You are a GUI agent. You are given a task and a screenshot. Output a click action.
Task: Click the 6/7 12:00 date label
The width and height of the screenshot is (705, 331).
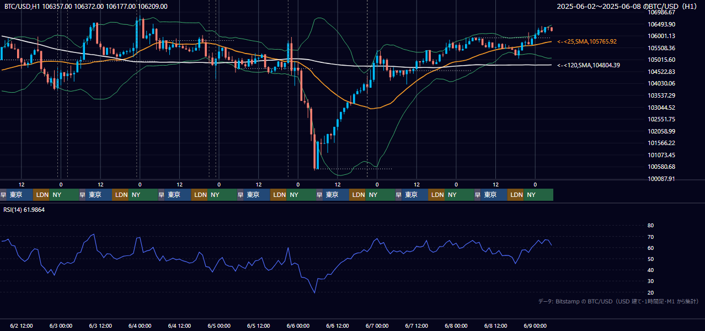pyautogui.click(x=417, y=326)
